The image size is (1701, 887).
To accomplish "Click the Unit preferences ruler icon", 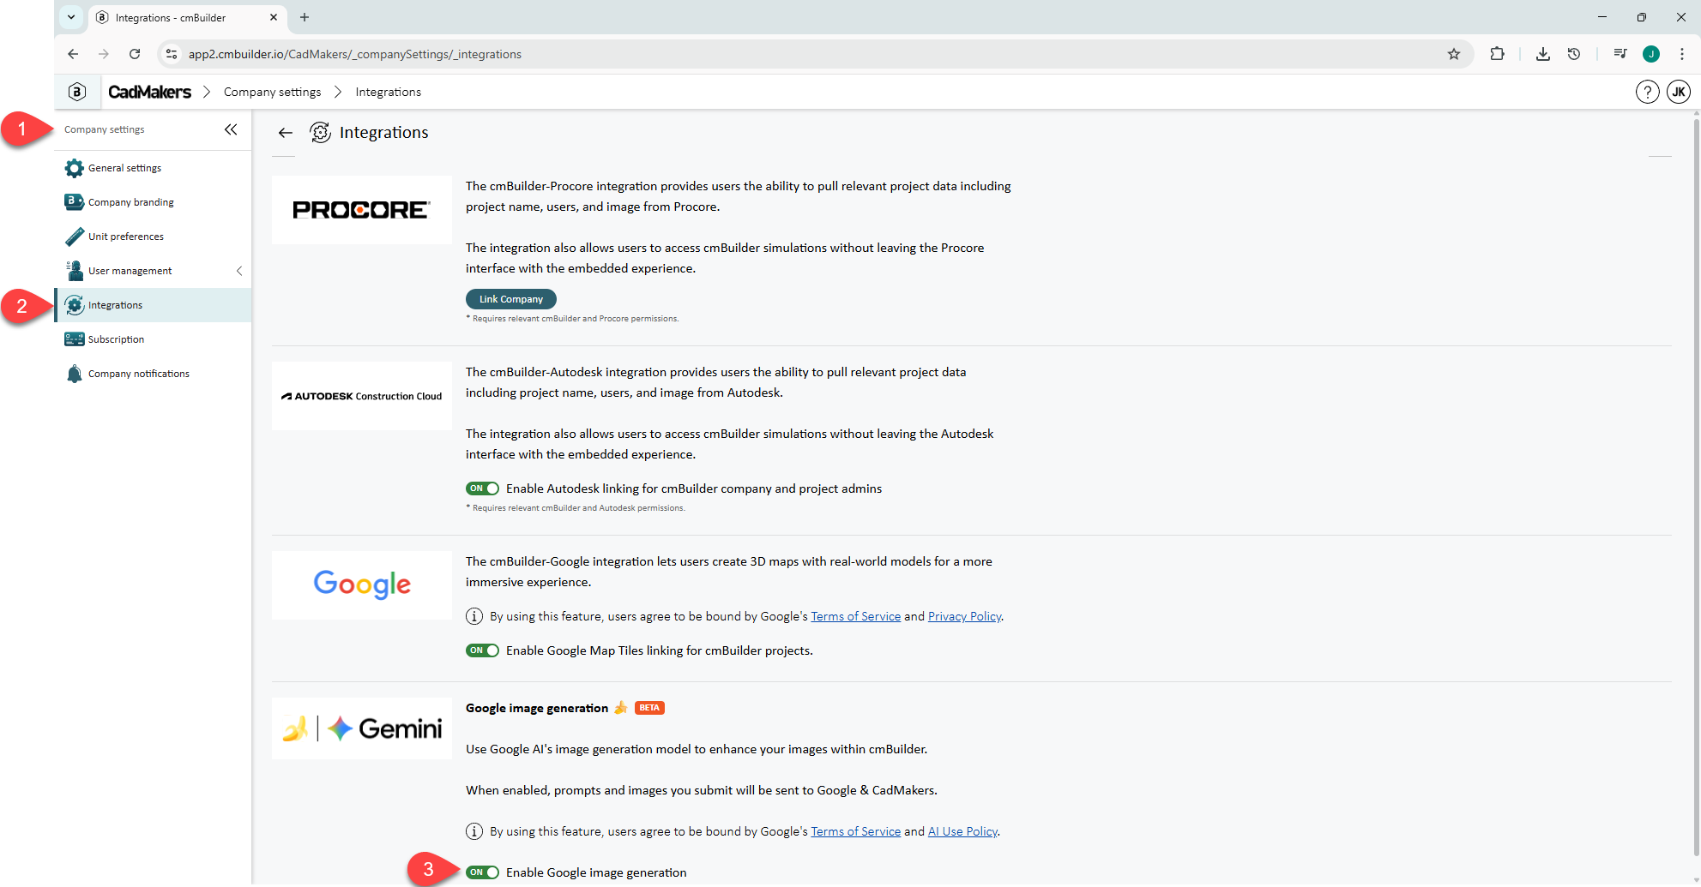I will coord(75,237).
